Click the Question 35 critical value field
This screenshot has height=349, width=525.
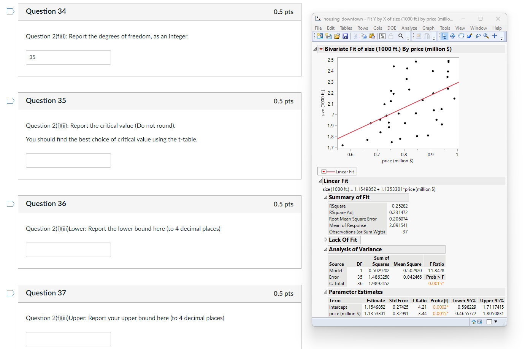68,160
